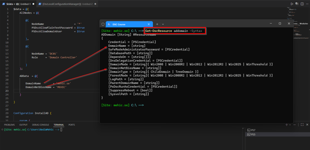Run the PowerShell script with the play icon
The height and width of the screenshot is (150, 310).
pos(292,4)
